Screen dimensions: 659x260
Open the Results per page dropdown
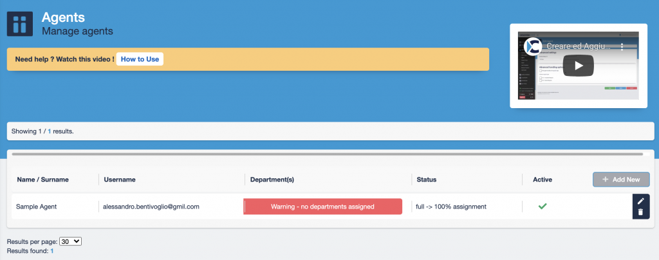70,241
